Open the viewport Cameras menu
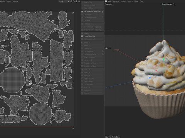Viewport: 185px width, 138px height. pyautogui.click(x=116, y=1)
